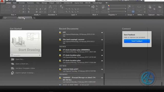This screenshot has height=92, width=164.
Task: Switch to the Insert ribbon tab
Action: click(x=15, y=3)
